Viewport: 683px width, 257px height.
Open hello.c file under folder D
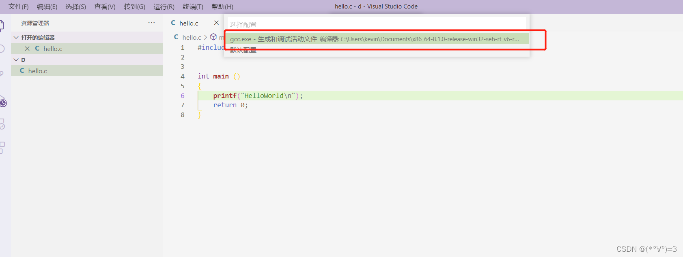pyautogui.click(x=87, y=71)
